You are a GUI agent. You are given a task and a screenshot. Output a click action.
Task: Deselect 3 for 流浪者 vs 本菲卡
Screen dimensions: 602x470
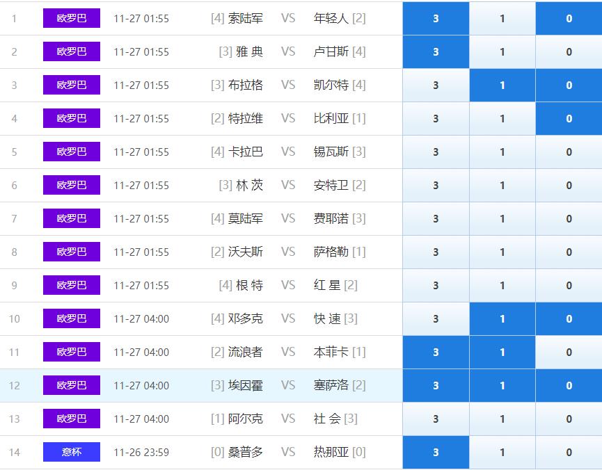(x=436, y=352)
